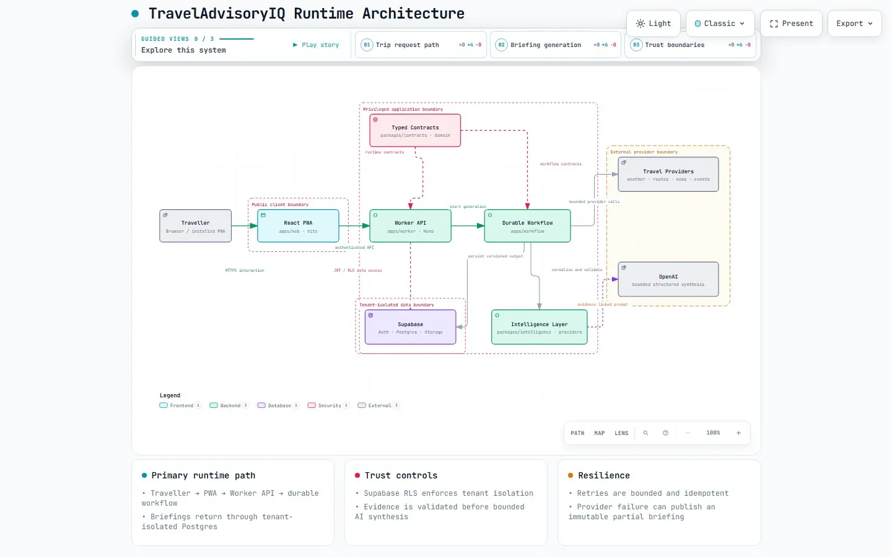This screenshot has width=892, height=557.
Task: Toggle the External legend filter
Action: pos(378,405)
